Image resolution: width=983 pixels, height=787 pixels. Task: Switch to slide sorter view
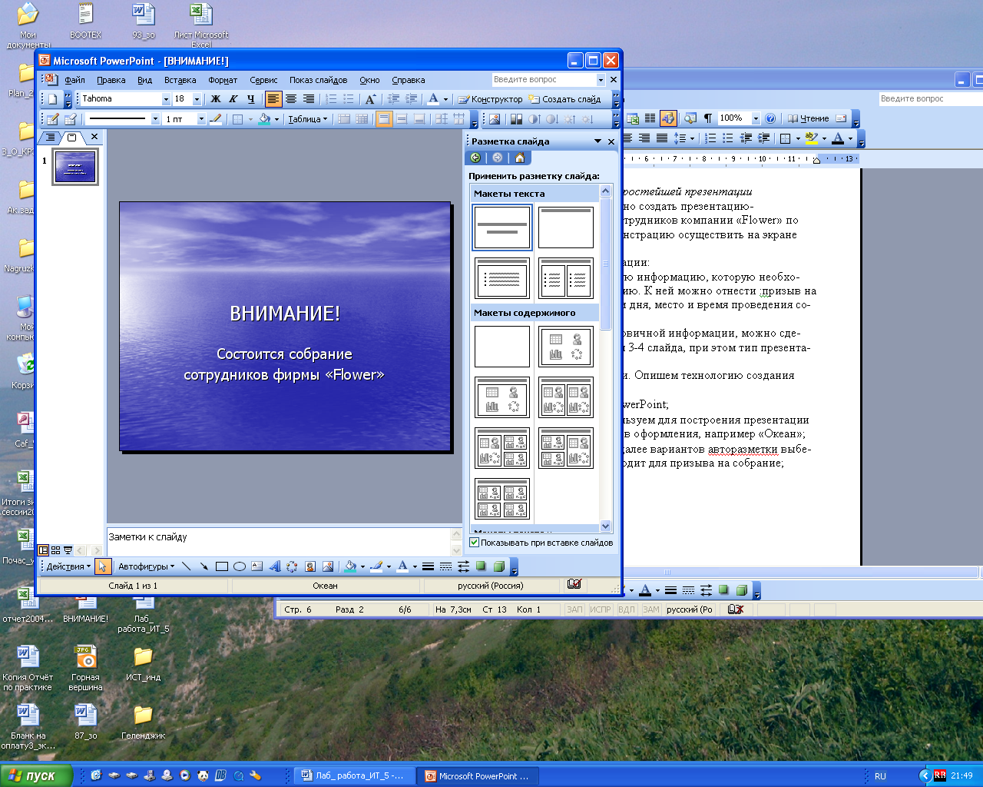(56, 550)
